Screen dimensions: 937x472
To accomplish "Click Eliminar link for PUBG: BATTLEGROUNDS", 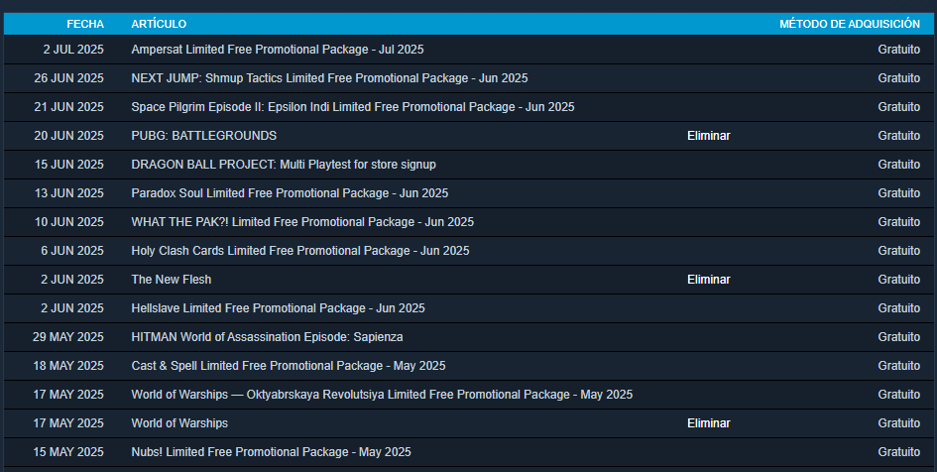I will (708, 136).
